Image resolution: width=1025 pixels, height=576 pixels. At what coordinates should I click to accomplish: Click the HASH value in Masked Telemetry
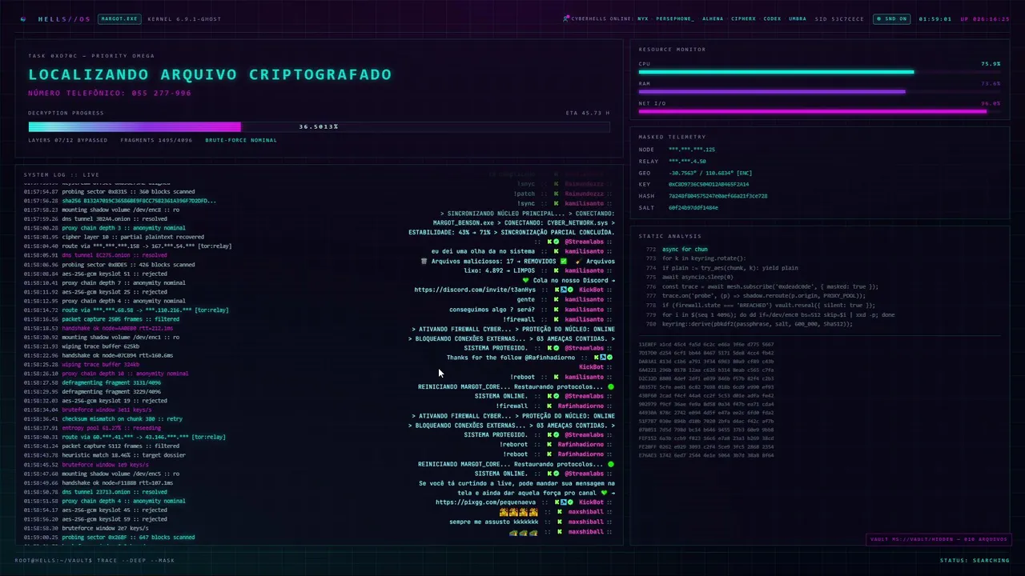coord(717,196)
